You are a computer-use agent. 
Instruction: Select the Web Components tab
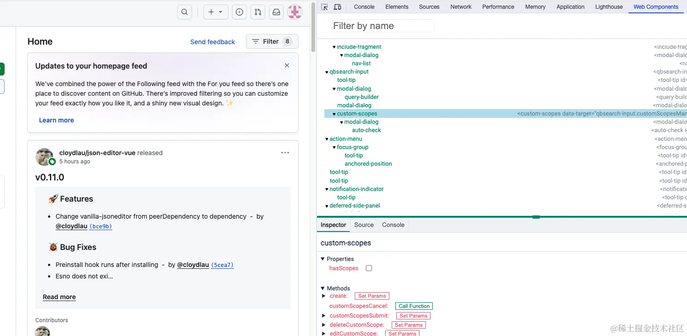(656, 7)
